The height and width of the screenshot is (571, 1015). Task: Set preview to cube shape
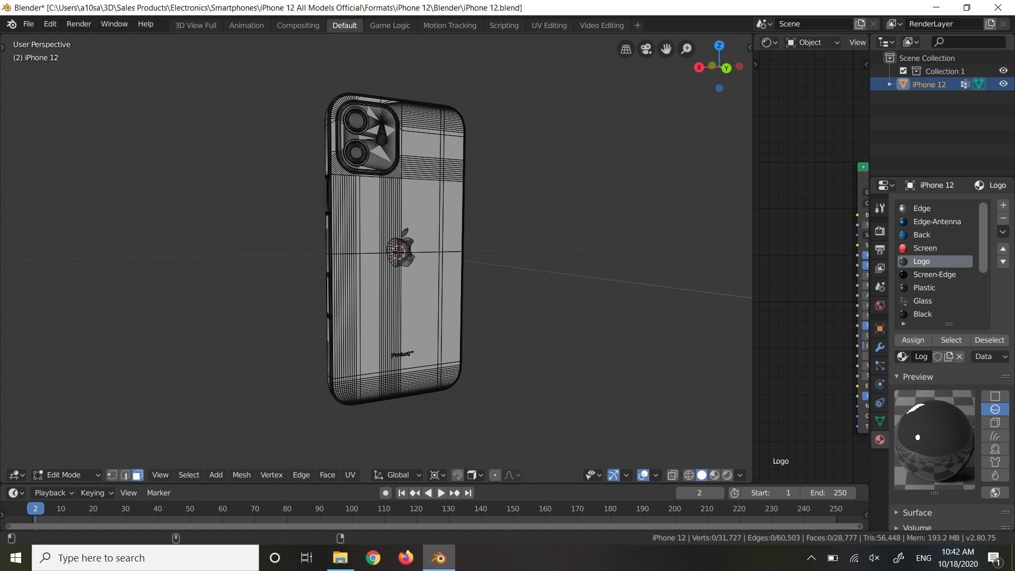tap(995, 422)
